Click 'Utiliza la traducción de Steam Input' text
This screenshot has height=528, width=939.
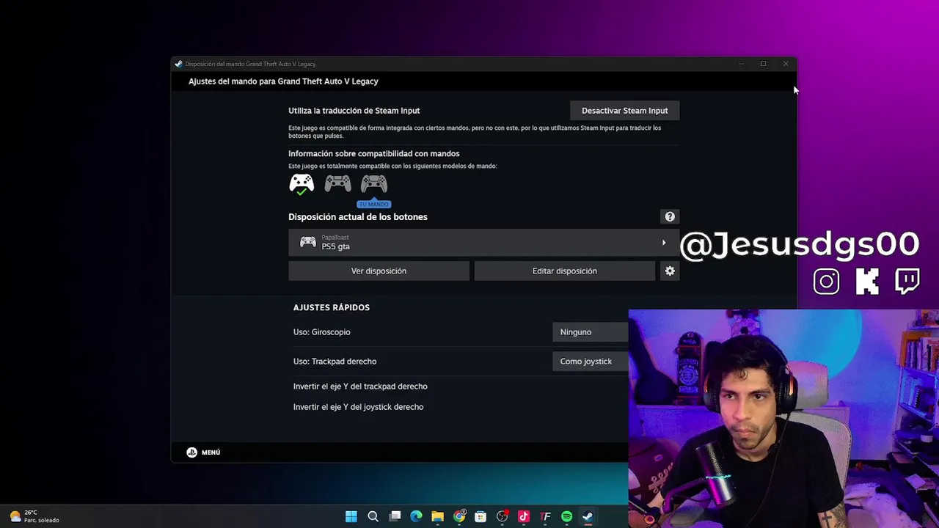coord(354,111)
